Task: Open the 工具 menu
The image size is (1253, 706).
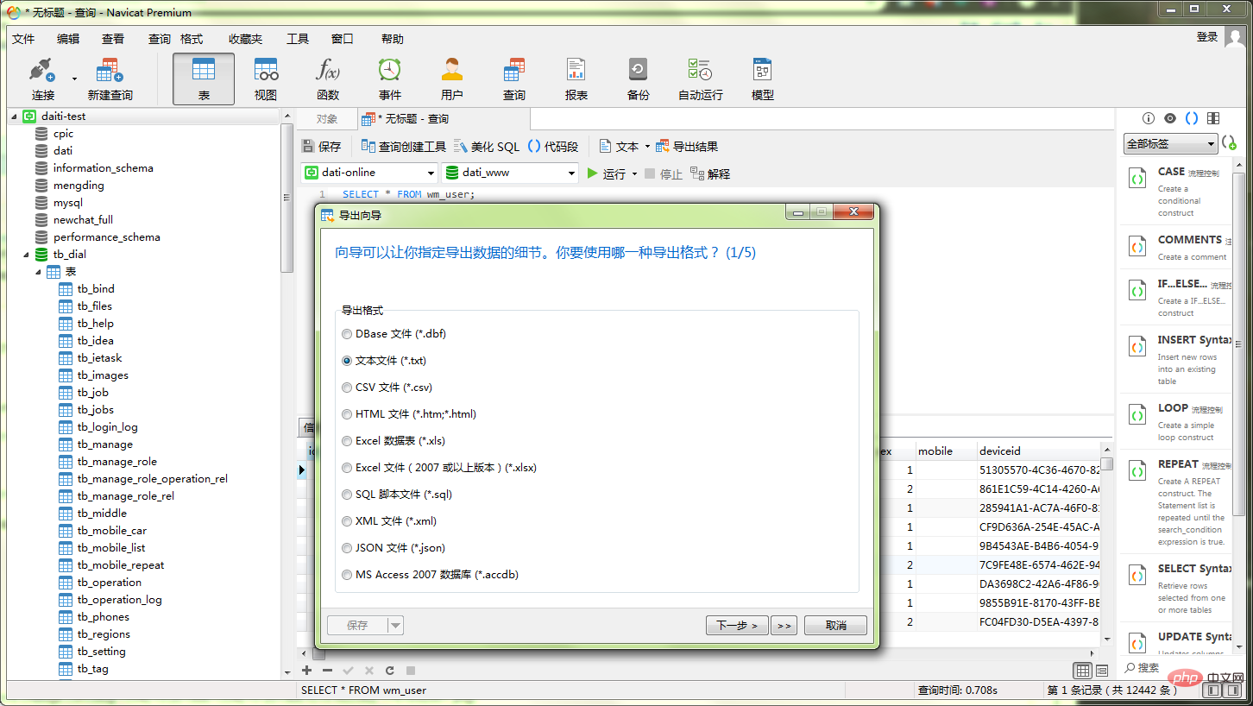Action: tap(298, 39)
